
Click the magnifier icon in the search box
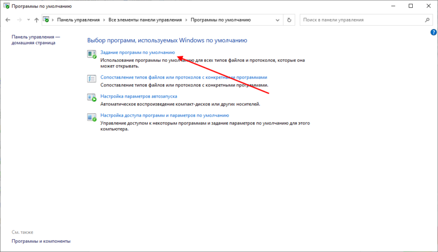coord(427,20)
